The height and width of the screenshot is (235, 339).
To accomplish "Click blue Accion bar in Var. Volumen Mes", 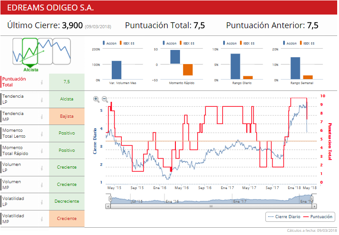I will [116, 70].
